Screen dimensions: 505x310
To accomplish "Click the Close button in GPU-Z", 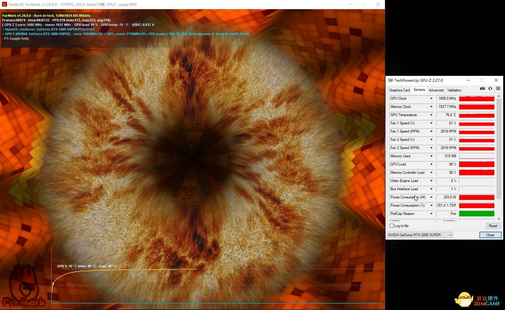I will pyautogui.click(x=490, y=235).
